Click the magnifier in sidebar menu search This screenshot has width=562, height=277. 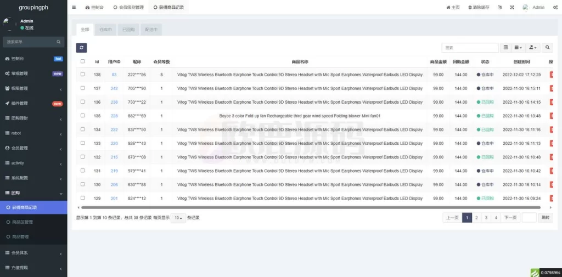pos(58,42)
